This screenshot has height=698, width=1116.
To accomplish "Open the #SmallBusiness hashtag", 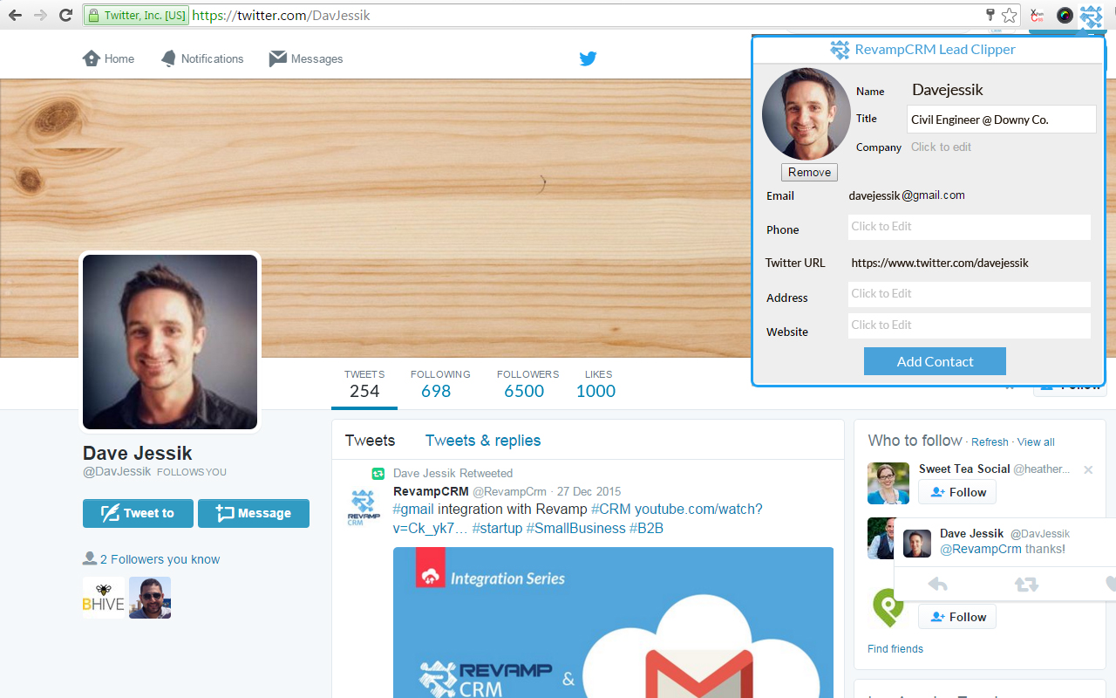I will click(x=575, y=529).
